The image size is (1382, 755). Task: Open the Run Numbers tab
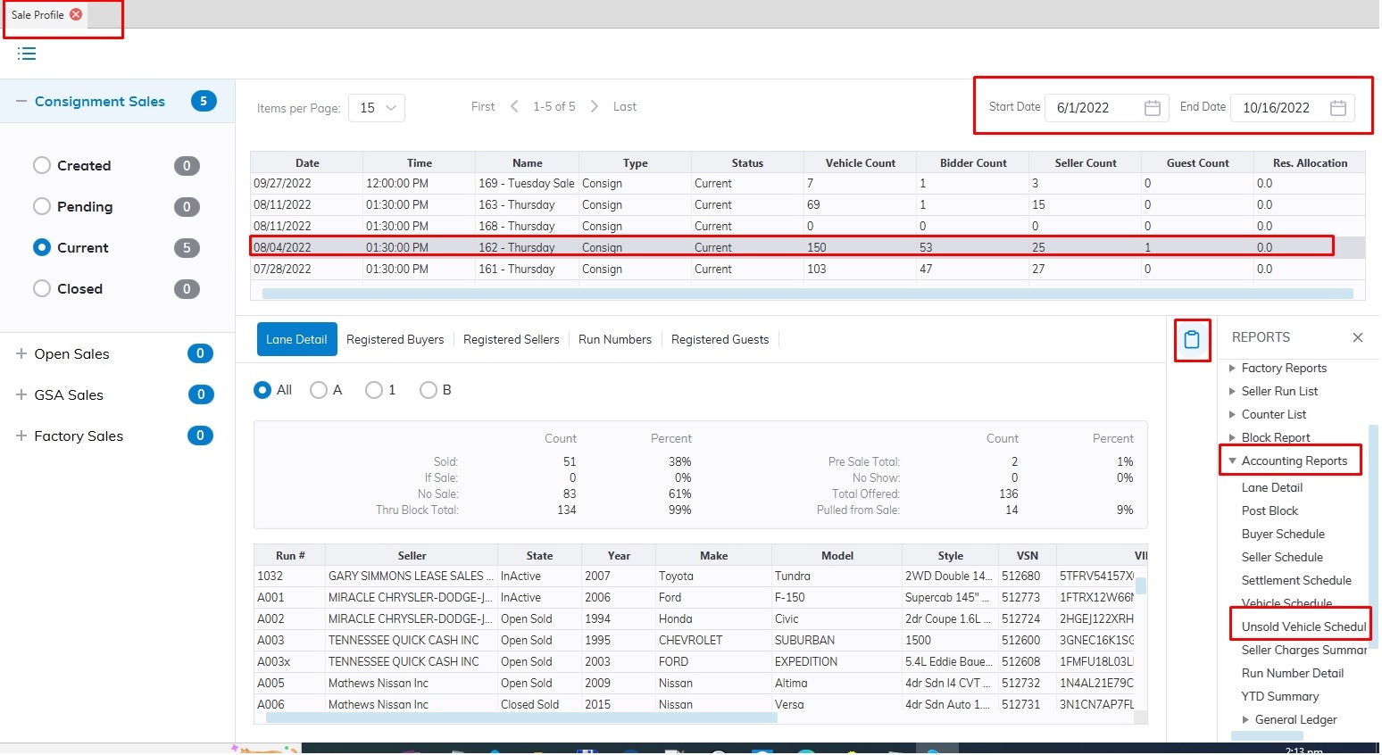coord(615,340)
